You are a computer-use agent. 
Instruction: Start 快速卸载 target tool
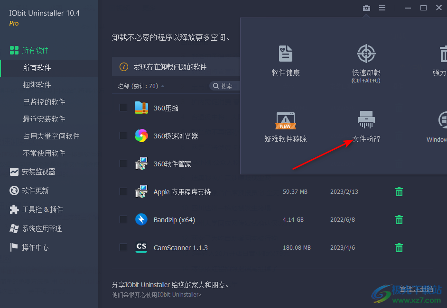[366, 63]
